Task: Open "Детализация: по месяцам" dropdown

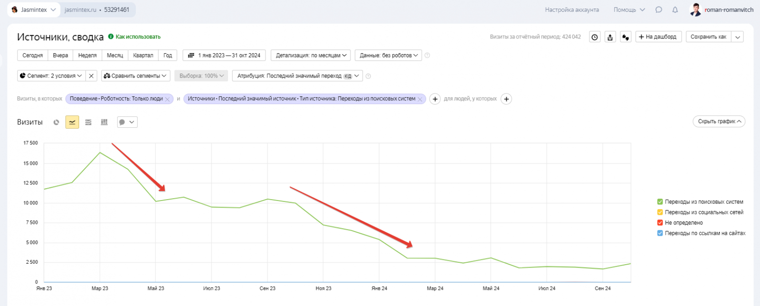Action: click(311, 56)
